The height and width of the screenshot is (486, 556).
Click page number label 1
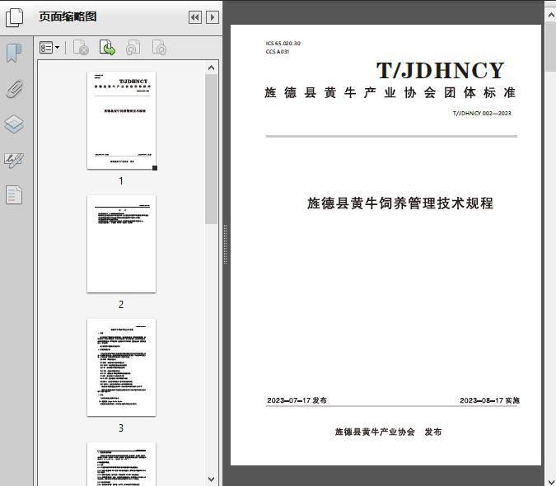(x=121, y=180)
